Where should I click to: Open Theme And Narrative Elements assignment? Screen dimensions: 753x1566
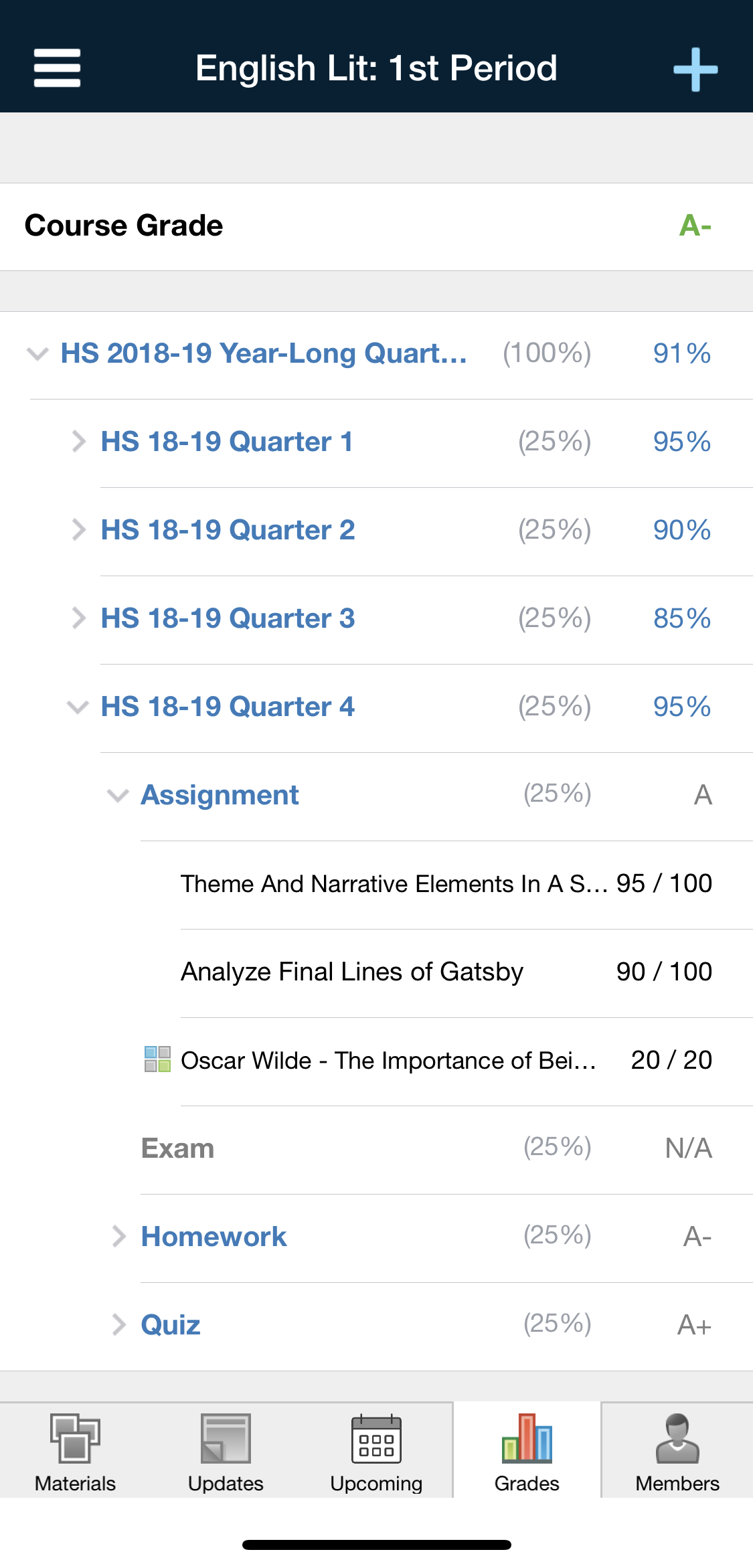tap(394, 883)
